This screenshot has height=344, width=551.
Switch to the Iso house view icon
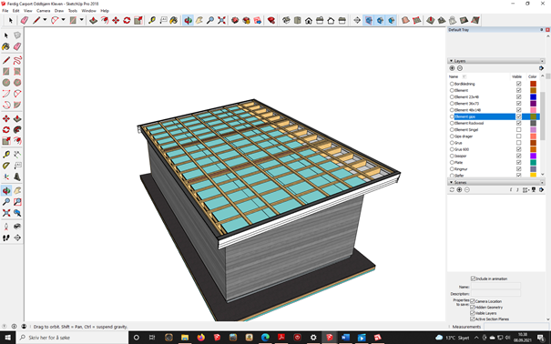(286, 20)
